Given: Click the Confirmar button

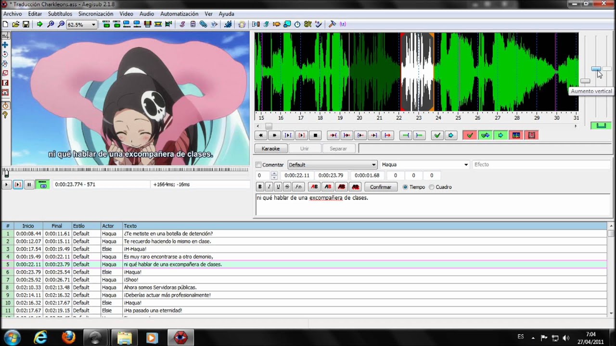Looking at the screenshot, I should (381, 187).
